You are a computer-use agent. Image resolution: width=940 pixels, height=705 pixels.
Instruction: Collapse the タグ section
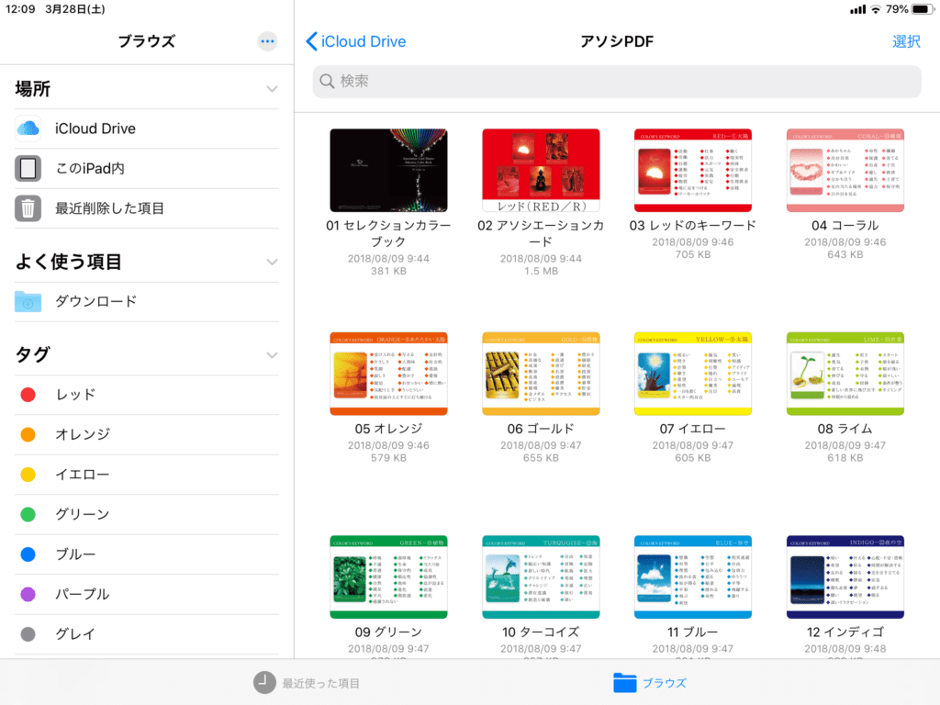click(272, 354)
